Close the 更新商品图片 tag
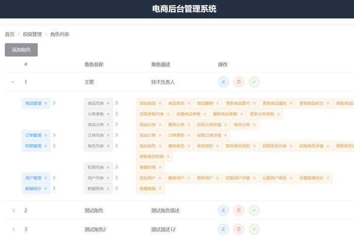The height and width of the screenshot is (237, 354). (x=254, y=103)
